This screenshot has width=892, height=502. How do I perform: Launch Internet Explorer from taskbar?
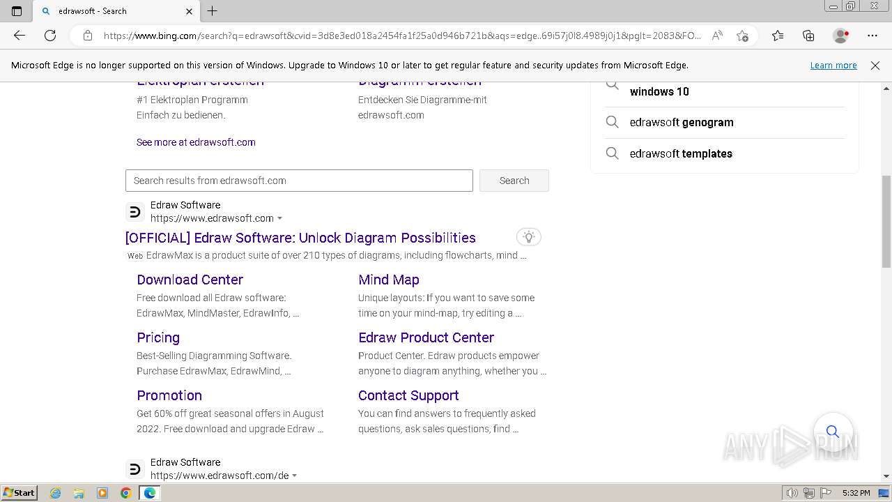[x=56, y=493]
